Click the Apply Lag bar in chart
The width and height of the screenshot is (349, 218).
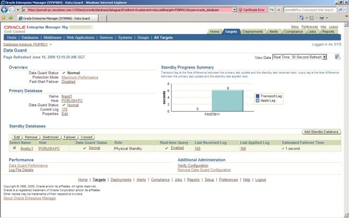coord(228,100)
